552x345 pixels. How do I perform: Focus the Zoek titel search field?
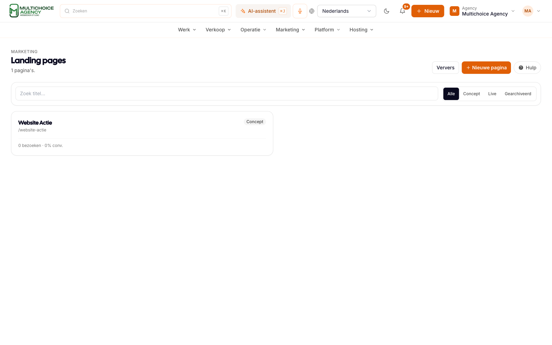point(227,93)
